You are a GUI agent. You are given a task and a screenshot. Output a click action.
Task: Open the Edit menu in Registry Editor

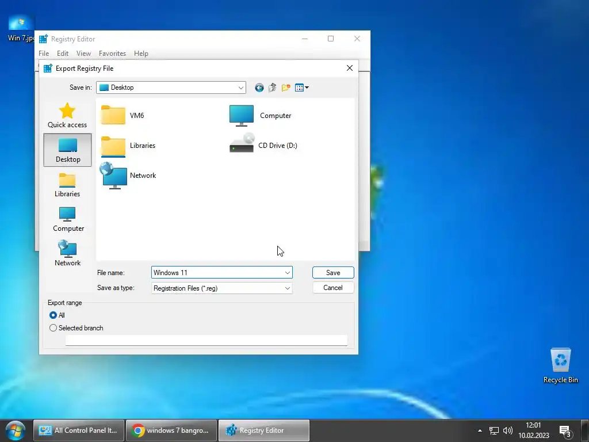pyautogui.click(x=62, y=54)
